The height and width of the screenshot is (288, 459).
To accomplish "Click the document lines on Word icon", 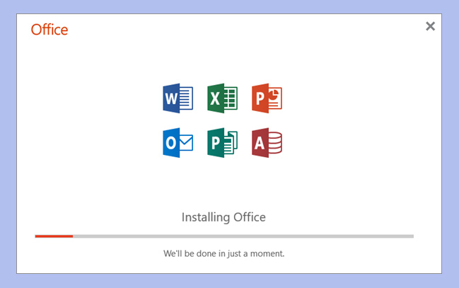I will click(186, 98).
